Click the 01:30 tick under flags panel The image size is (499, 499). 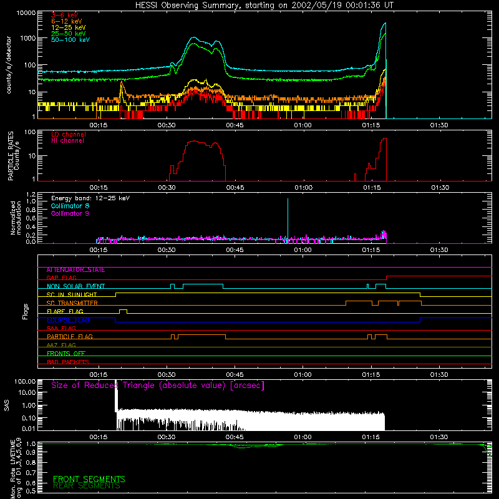439,375
